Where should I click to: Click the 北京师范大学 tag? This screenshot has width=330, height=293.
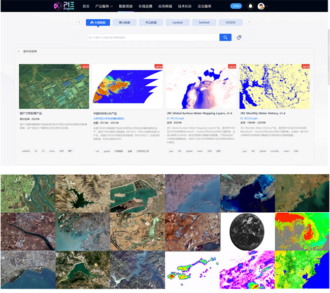pyautogui.click(x=143, y=151)
